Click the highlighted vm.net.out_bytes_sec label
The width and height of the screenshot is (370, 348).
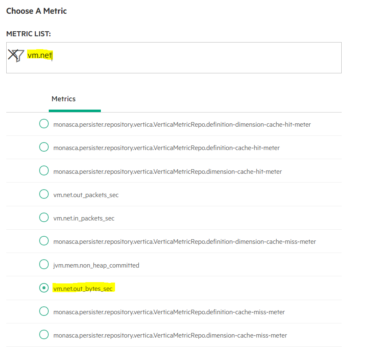pyautogui.click(x=83, y=289)
